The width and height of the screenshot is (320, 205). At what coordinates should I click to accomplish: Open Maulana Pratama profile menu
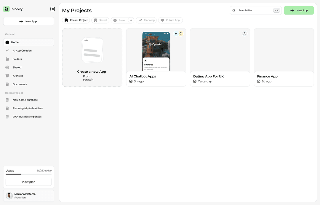tap(28, 196)
